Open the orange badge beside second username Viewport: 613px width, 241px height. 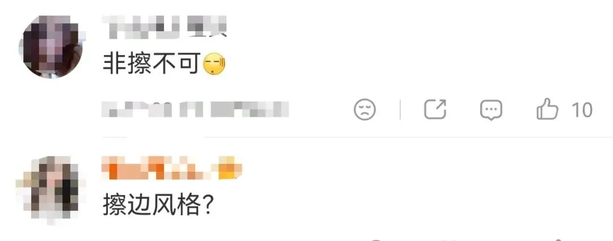[x=230, y=168]
